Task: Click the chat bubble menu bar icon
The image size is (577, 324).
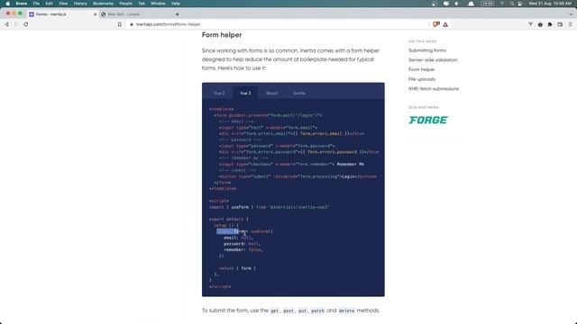Action: [446, 4]
